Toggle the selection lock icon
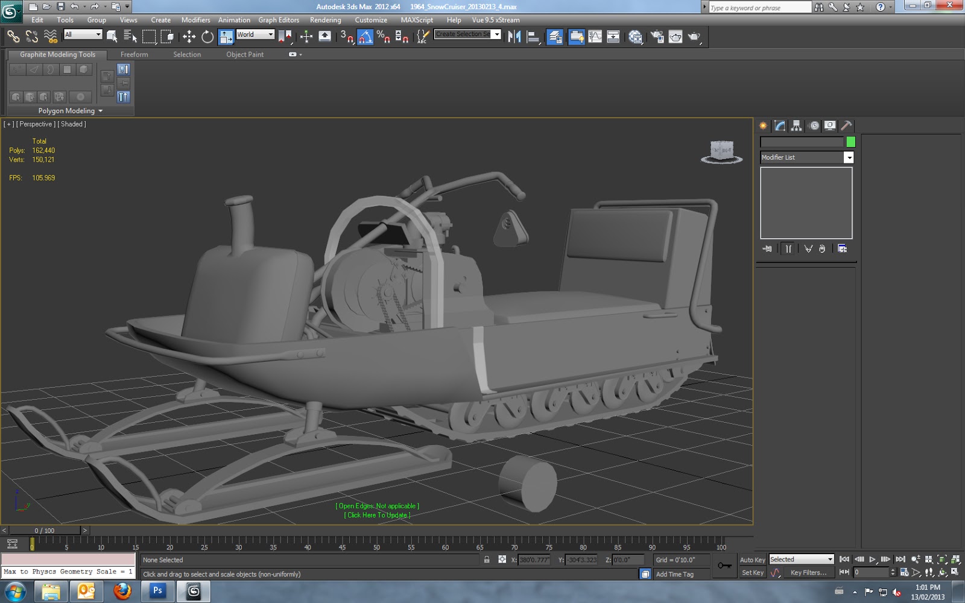The image size is (965, 603). (487, 560)
